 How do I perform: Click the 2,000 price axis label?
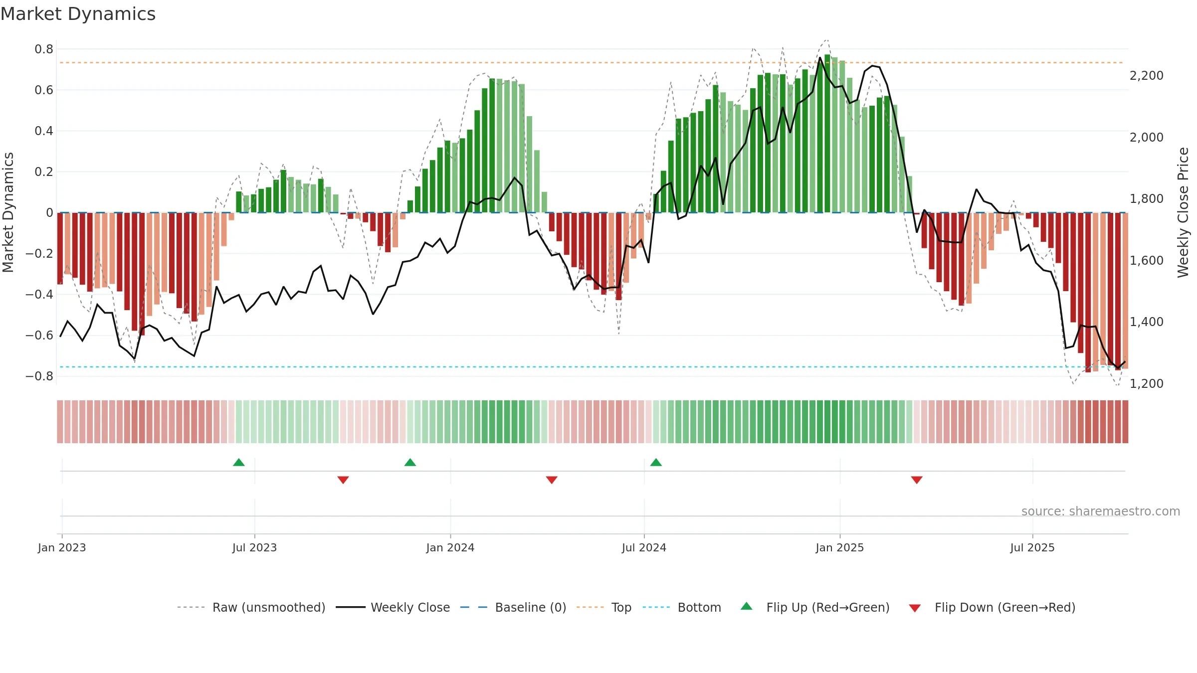click(1147, 137)
